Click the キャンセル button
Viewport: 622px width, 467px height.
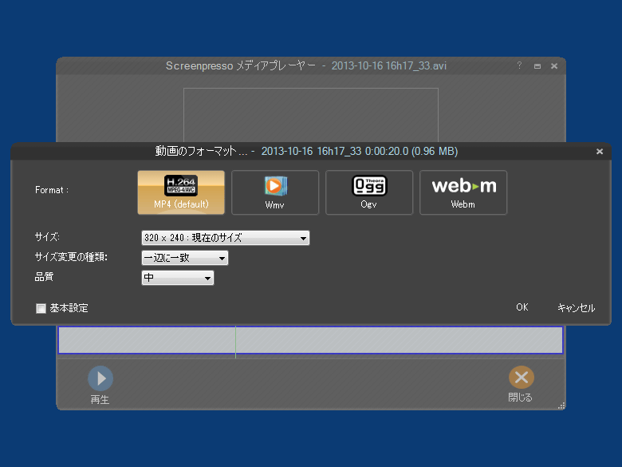(x=576, y=308)
